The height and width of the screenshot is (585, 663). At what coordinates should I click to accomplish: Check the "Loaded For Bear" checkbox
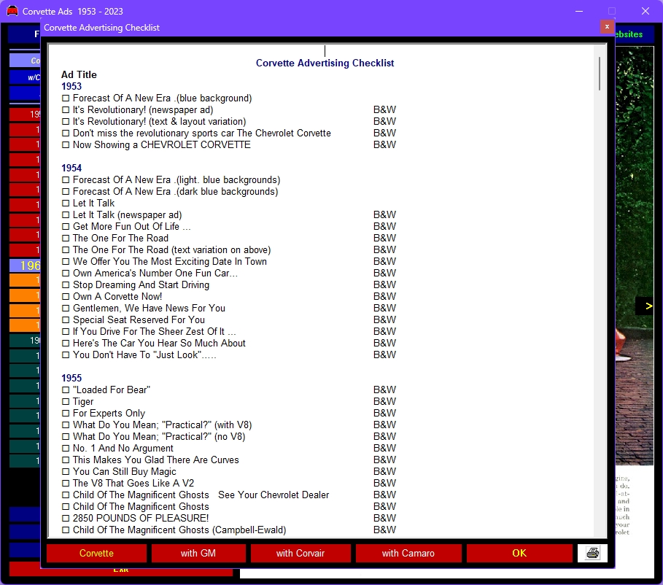[66, 390]
